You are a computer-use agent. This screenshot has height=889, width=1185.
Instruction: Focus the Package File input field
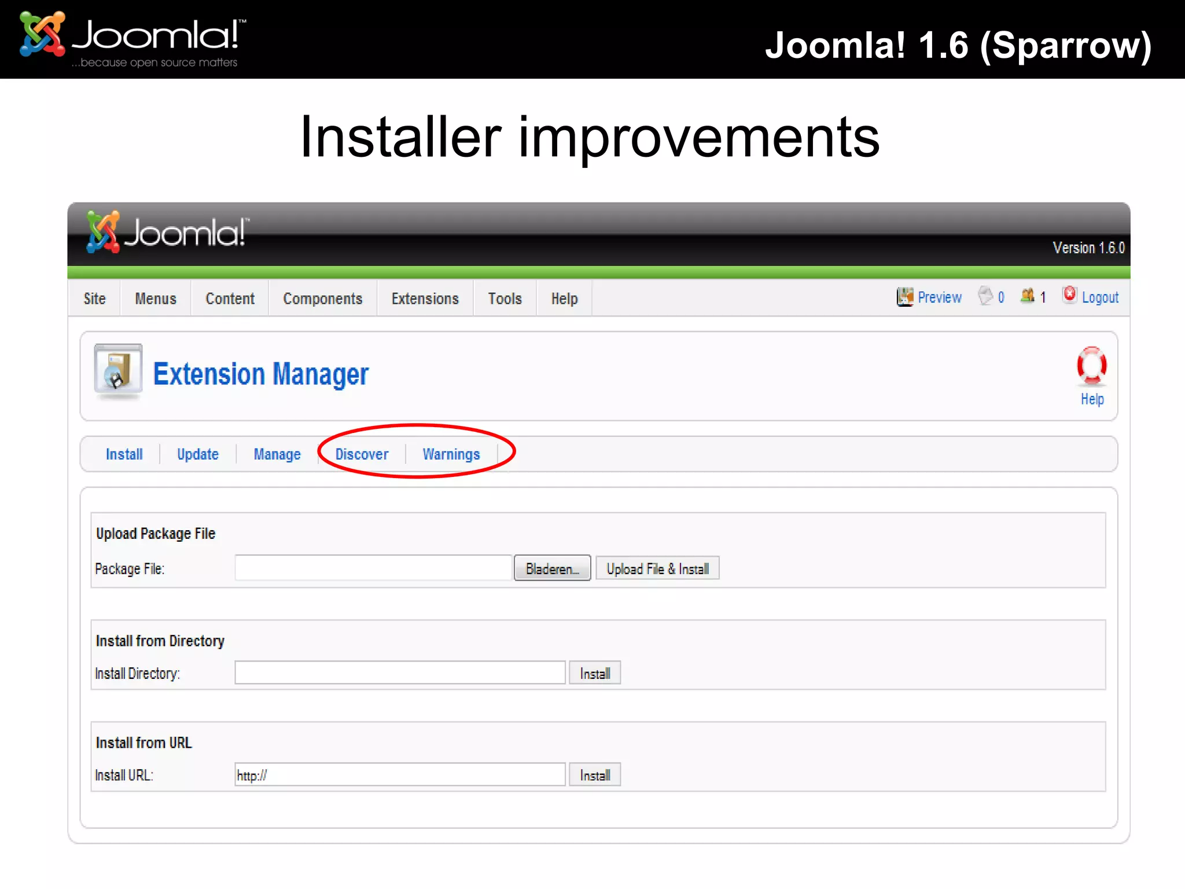374,568
